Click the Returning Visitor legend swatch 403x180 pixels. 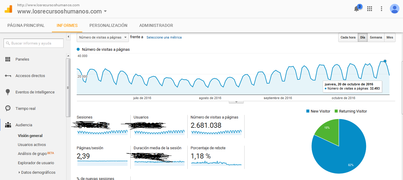click(336, 111)
